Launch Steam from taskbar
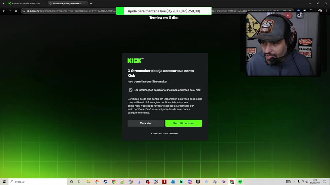The image size is (330, 185). coord(105,182)
